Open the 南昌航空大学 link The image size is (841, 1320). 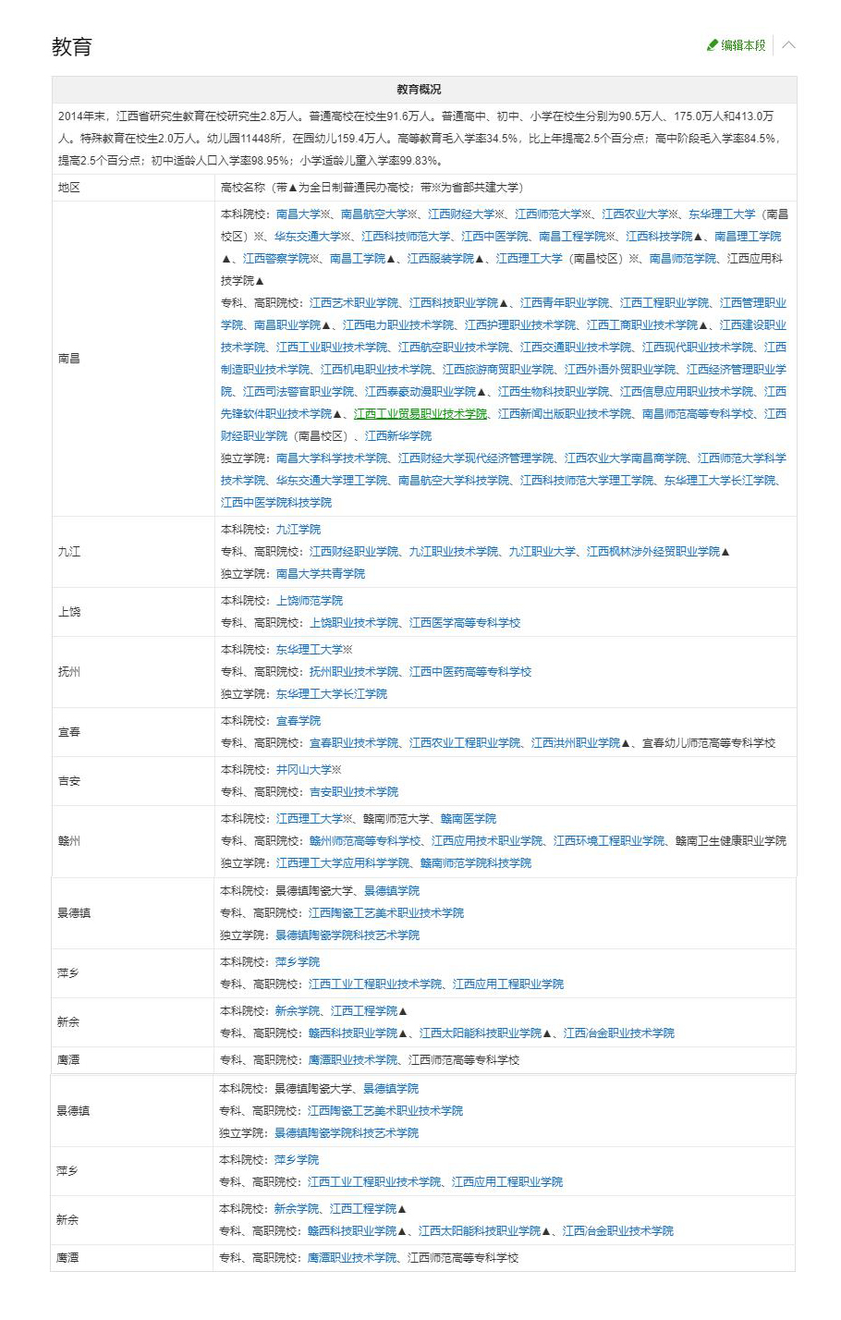374,214
